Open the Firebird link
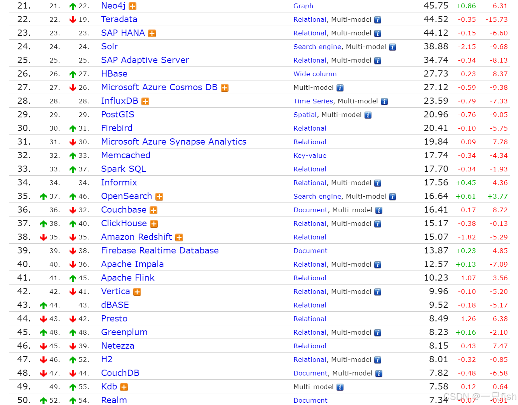 tap(117, 128)
